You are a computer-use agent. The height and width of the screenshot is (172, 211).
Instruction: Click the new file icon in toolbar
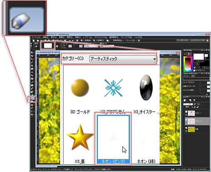coord(34,40)
